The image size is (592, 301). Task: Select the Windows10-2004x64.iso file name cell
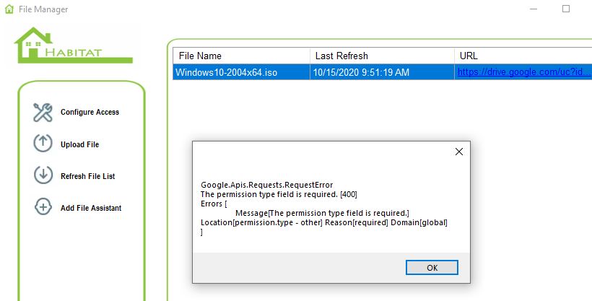(226, 72)
